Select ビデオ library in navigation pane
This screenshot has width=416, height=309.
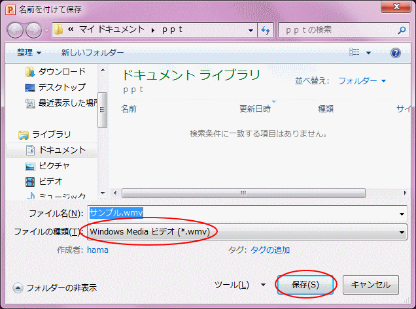click(50, 182)
